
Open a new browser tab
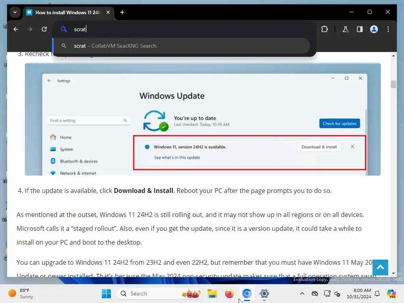point(122,12)
